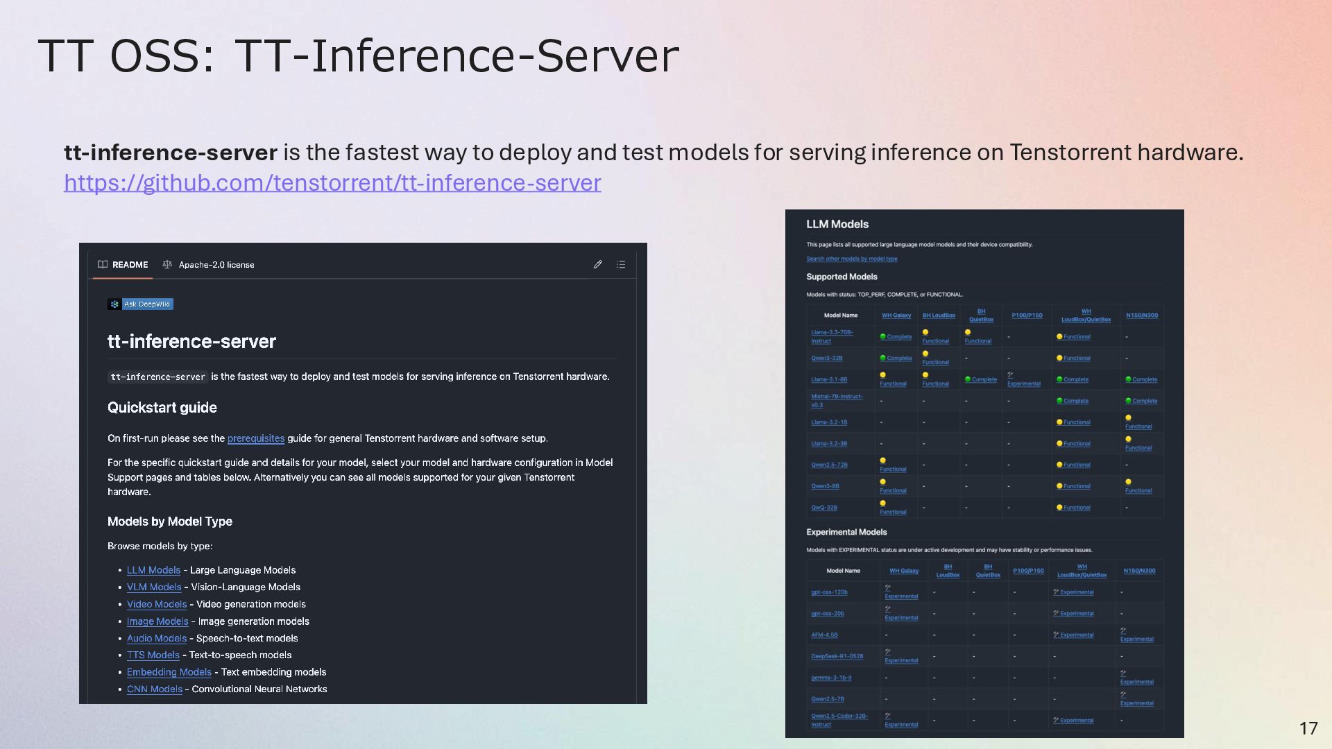Viewport: 1332px width, 749px height.
Task: Click the Apache license scale icon
Action: tap(167, 264)
